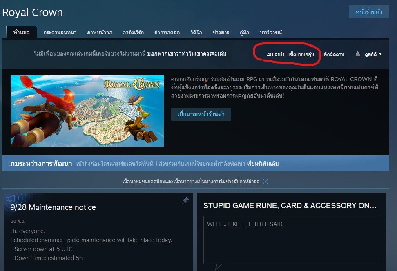The height and width of the screenshot is (271, 397).
Task: Click the announcement megaphone icon
Action: pos(10,199)
